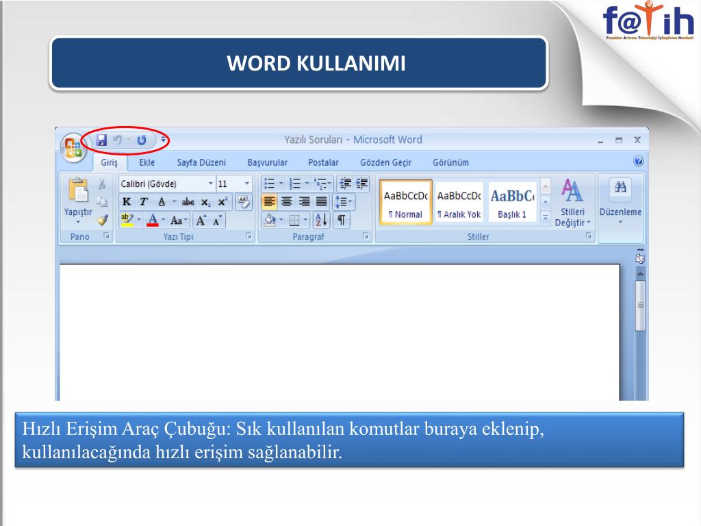Toggle italic (T) formatting

[x=143, y=202]
